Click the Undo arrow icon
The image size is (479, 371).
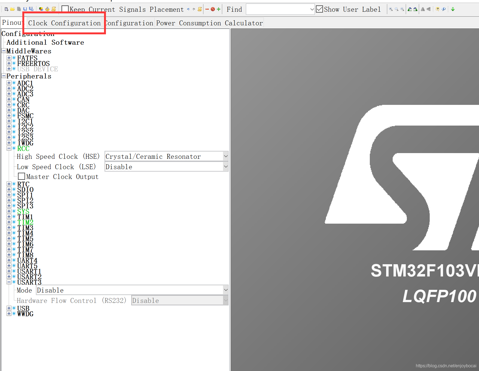(x=188, y=9)
